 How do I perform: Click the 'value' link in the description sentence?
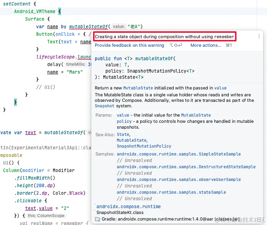(x=220, y=88)
